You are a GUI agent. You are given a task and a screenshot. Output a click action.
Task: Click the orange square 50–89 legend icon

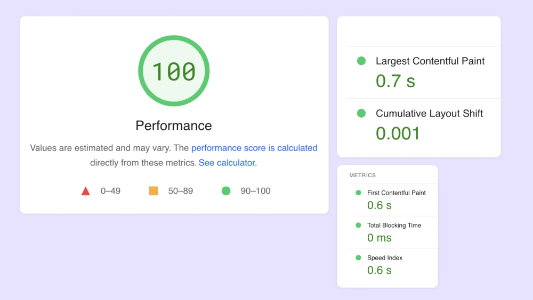click(x=154, y=191)
